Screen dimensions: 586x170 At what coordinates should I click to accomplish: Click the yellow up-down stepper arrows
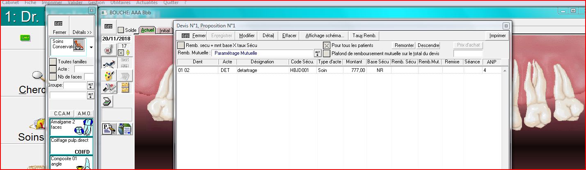[x=128, y=52]
